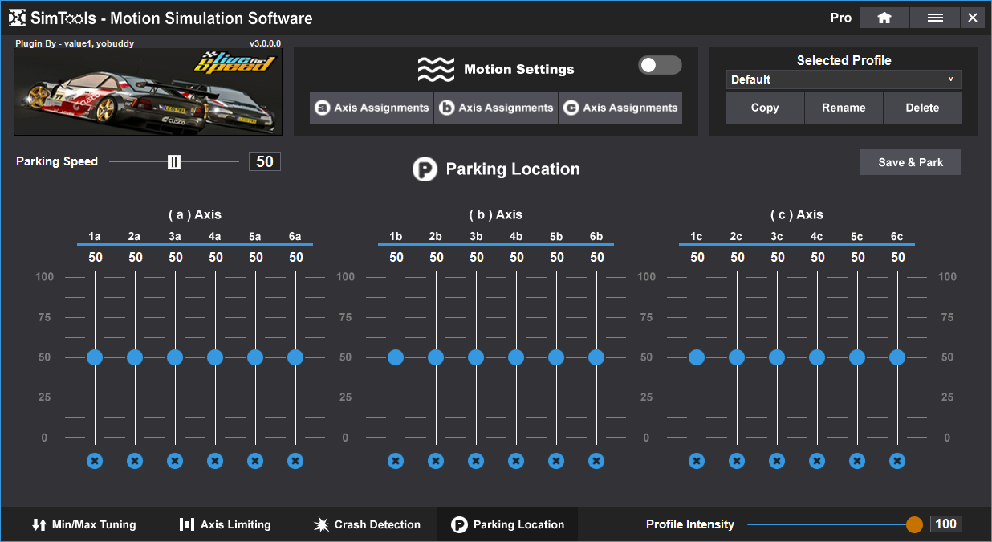Reset axis 4b using its X icon
This screenshot has width=992, height=542.
[516, 461]
